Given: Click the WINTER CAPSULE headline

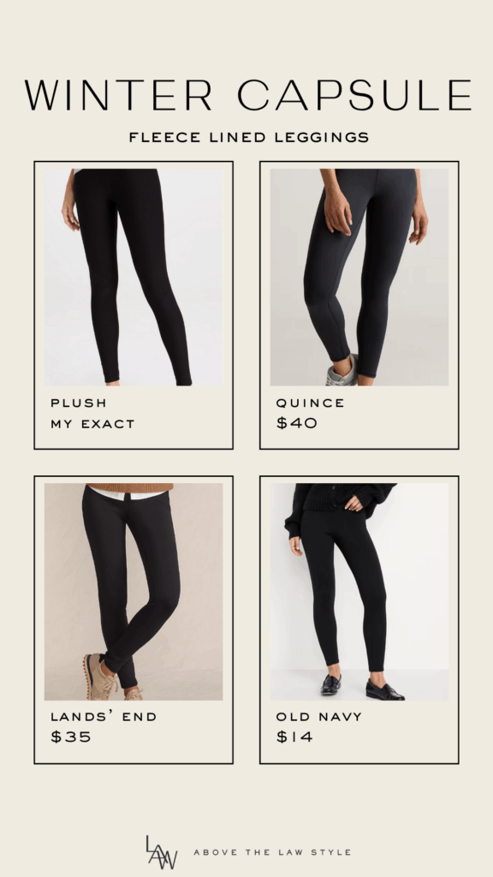Looking at the screenshot, I should click(x=248, y=95).
